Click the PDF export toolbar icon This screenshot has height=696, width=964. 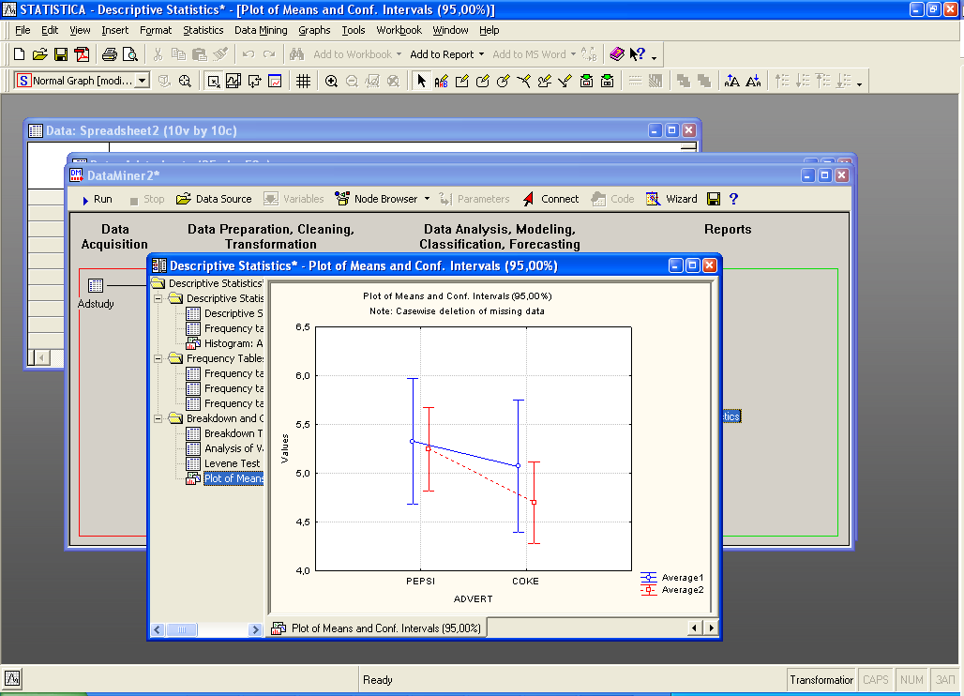[x=82, y=54]
